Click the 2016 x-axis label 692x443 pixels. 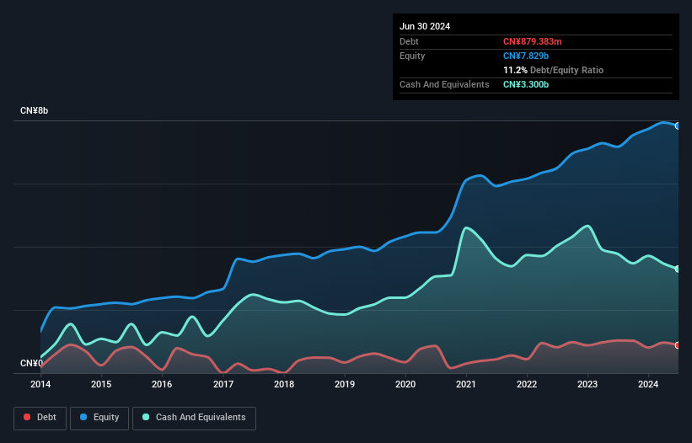coord(162,384)
